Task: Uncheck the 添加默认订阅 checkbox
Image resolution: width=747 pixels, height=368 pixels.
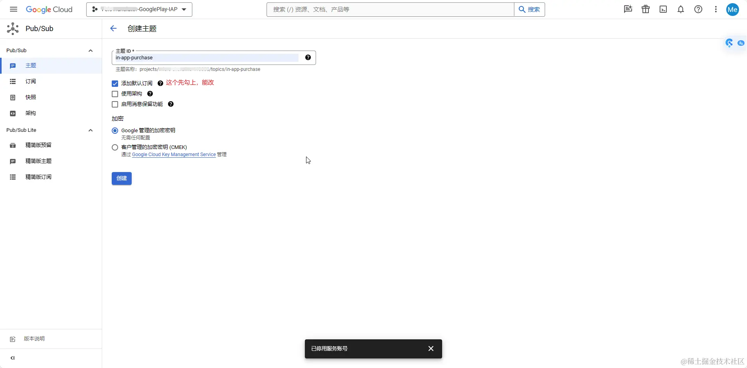Action: pyautogui.click(x=115, y=84)
